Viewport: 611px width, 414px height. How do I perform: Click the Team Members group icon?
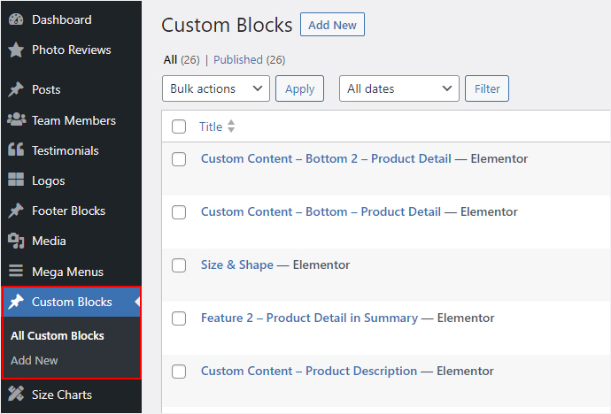pos(16,119)
